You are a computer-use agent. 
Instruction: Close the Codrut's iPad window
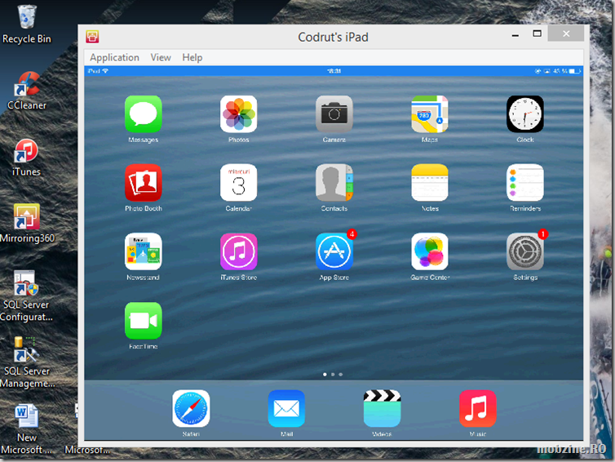point(566,33)
